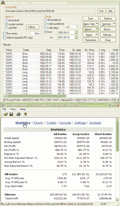Maximize the Backtest Report window
Viewport: 120px width, 206px height.
[x=113, y=105]
